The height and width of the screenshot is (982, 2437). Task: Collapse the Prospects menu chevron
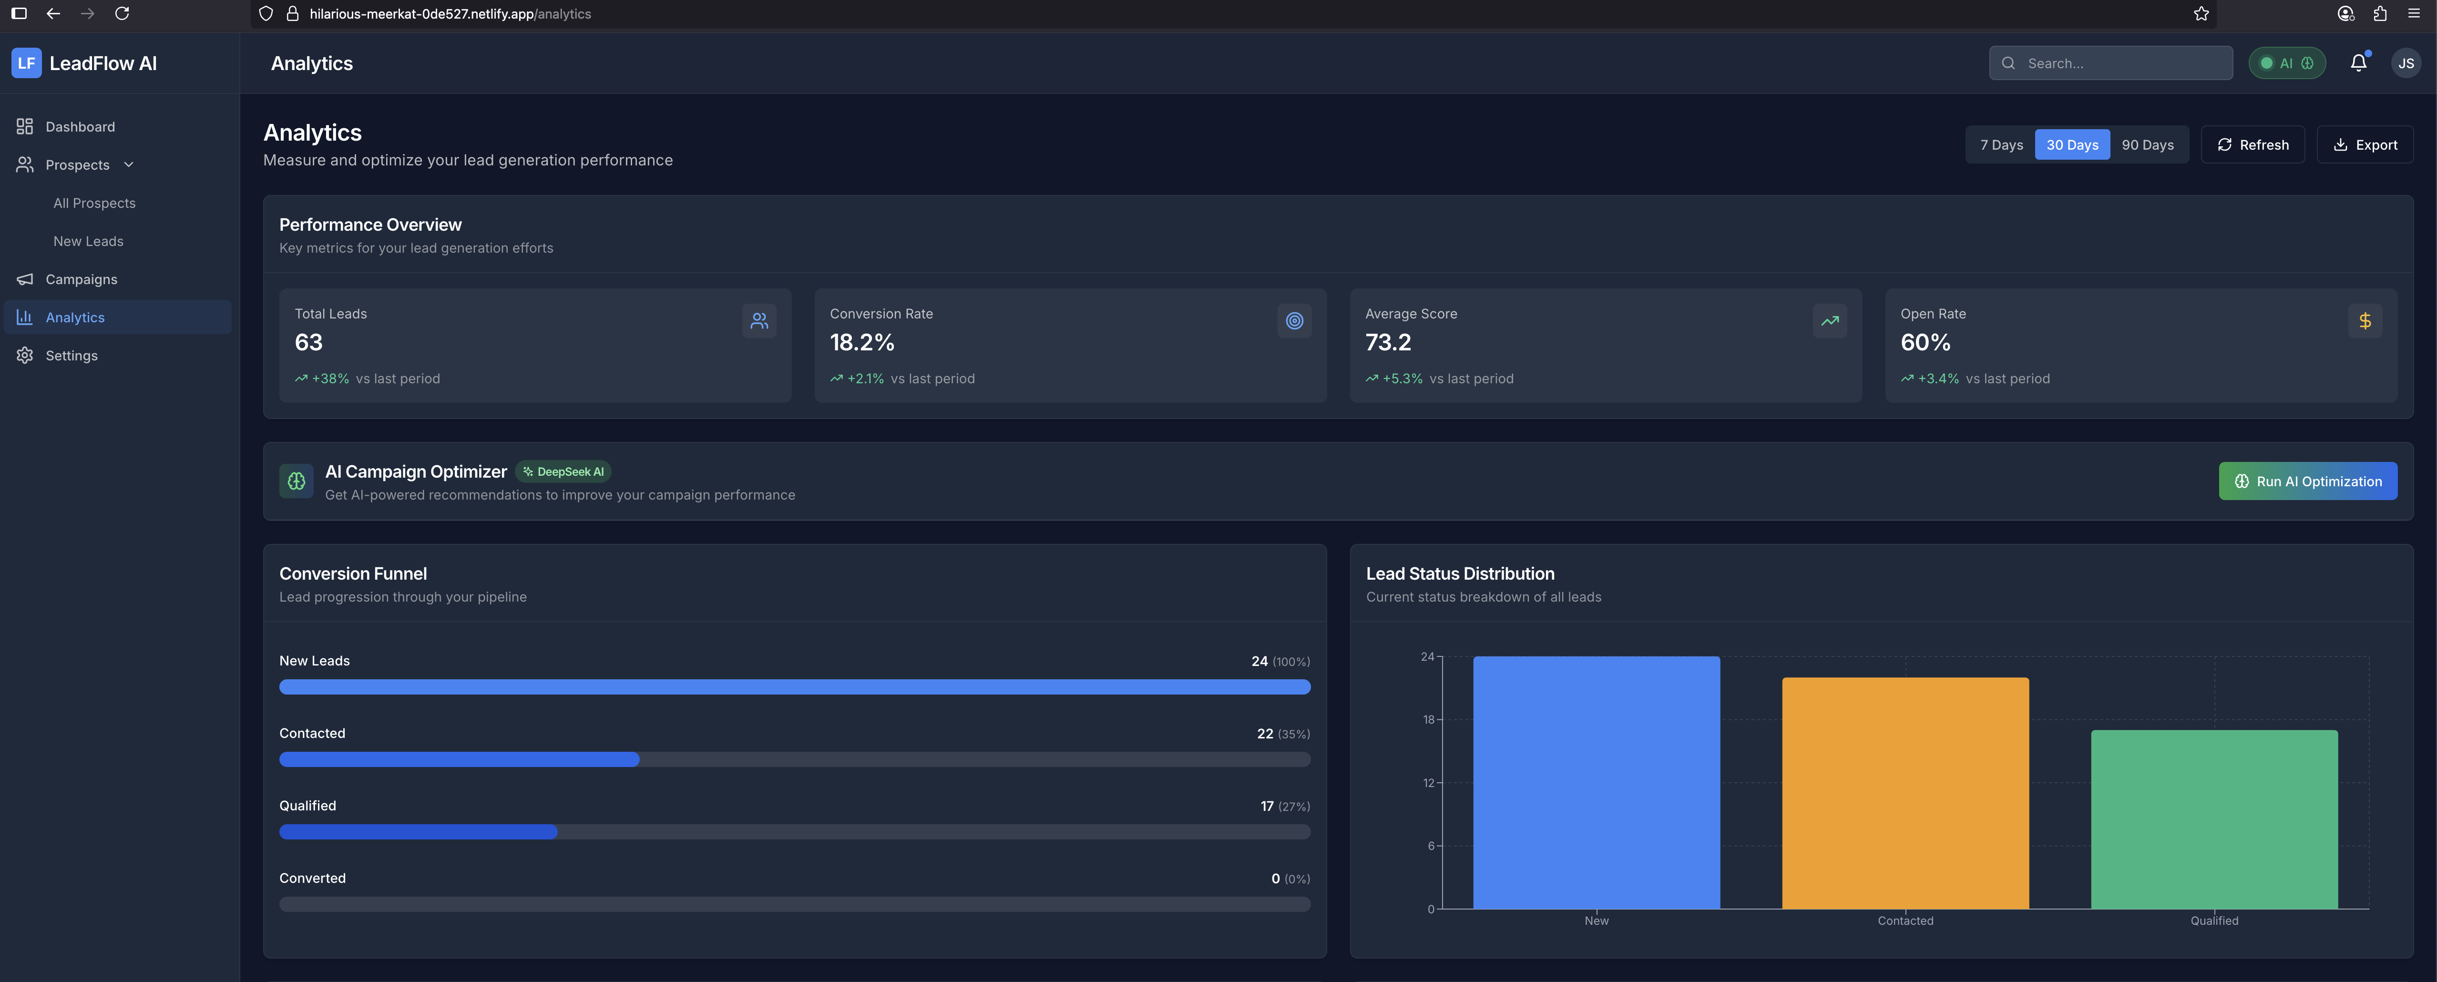coord(129,164)
